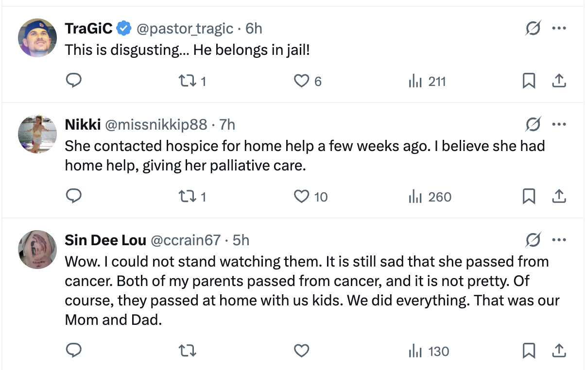Click TraGiC's profile avatar
The height and width of the screenshot is (370, 585).
click(x=37, y=38)
